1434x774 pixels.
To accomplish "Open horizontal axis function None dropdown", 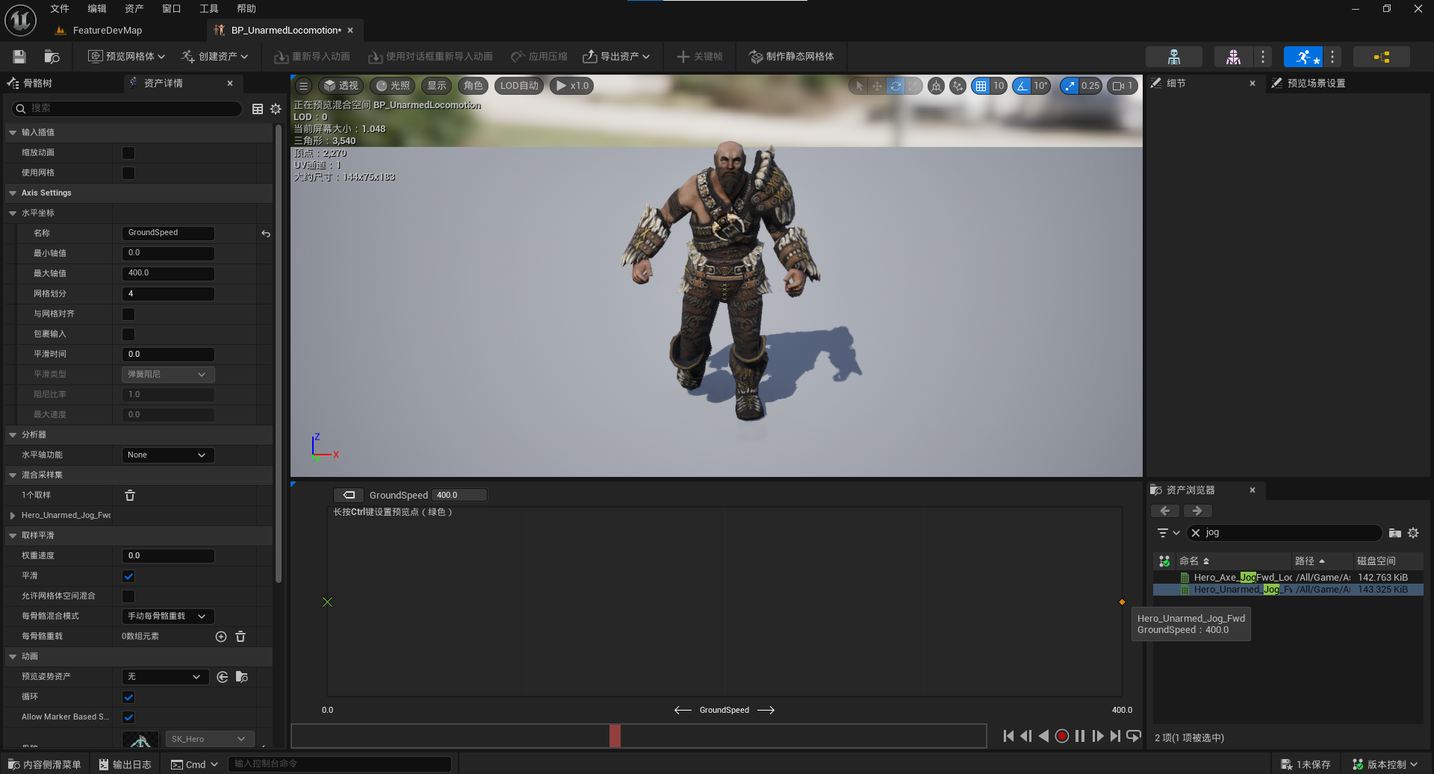I will click(x=168, y=455).
